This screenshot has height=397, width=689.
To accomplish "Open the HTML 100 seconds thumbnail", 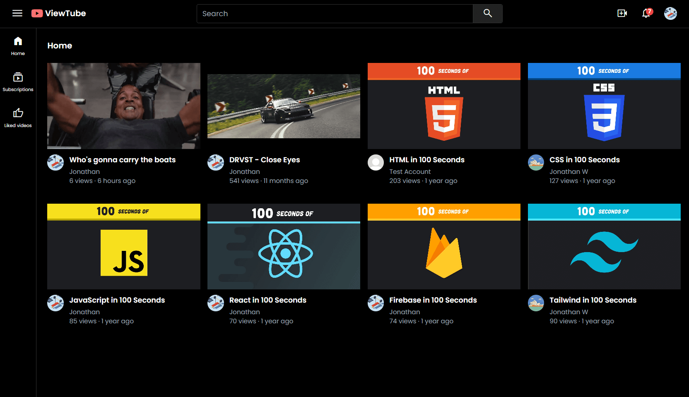I will [444, 106].
